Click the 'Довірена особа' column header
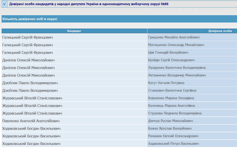 click(220, 31)
